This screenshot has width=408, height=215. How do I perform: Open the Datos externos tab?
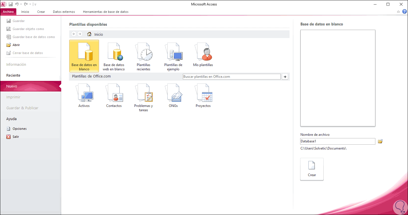[64, 12]
